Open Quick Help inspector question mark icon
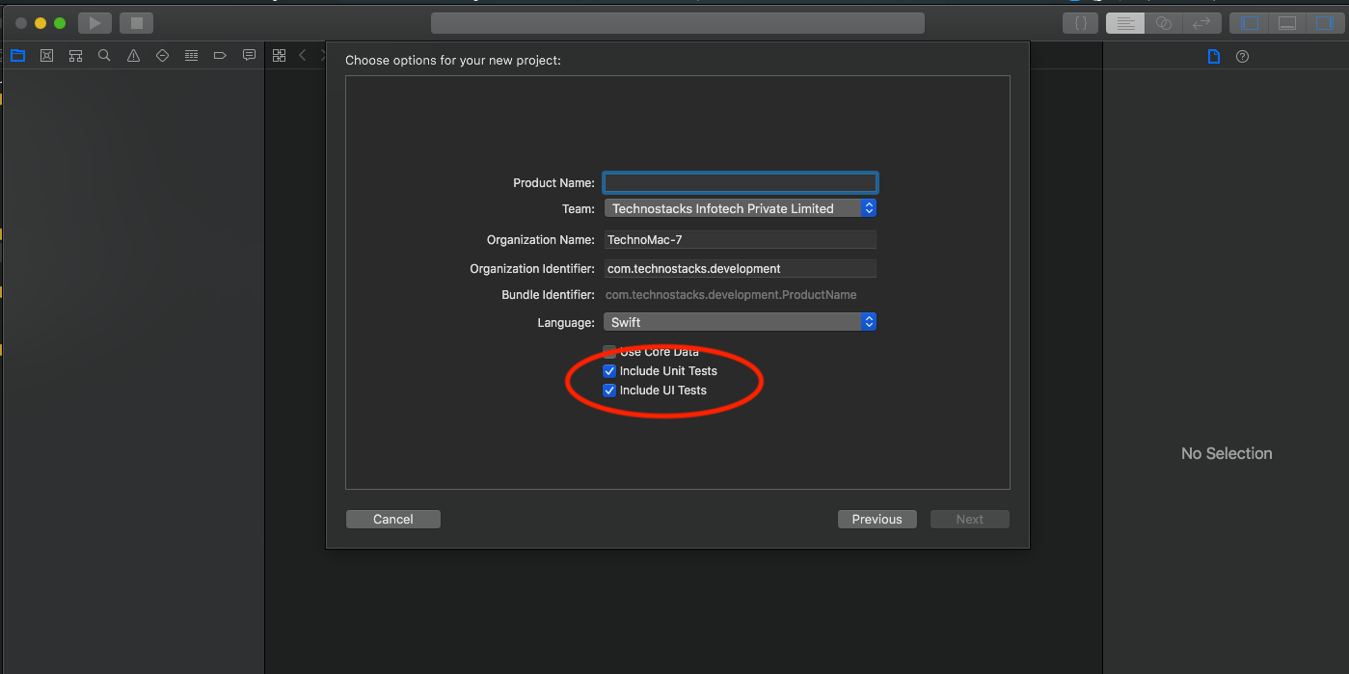1349x674 pixels. click(1242, 56)
